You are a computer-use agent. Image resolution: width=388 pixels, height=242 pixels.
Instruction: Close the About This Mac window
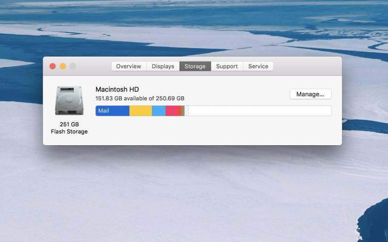[x=52, y=66]
